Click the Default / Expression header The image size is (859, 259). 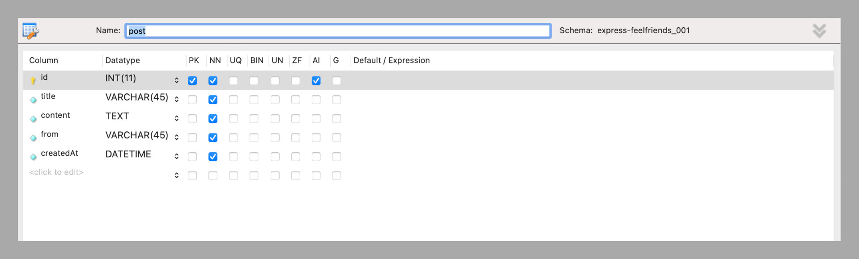(391, 60)
